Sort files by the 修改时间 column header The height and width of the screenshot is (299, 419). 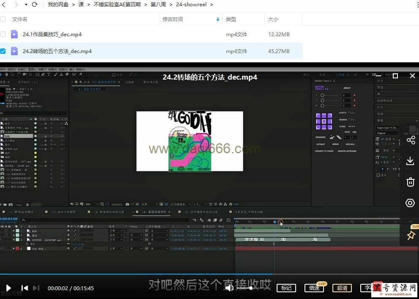tap(173, 19)
